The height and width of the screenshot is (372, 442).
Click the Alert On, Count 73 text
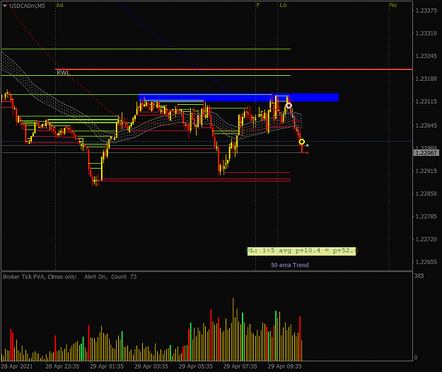(110, 277)
